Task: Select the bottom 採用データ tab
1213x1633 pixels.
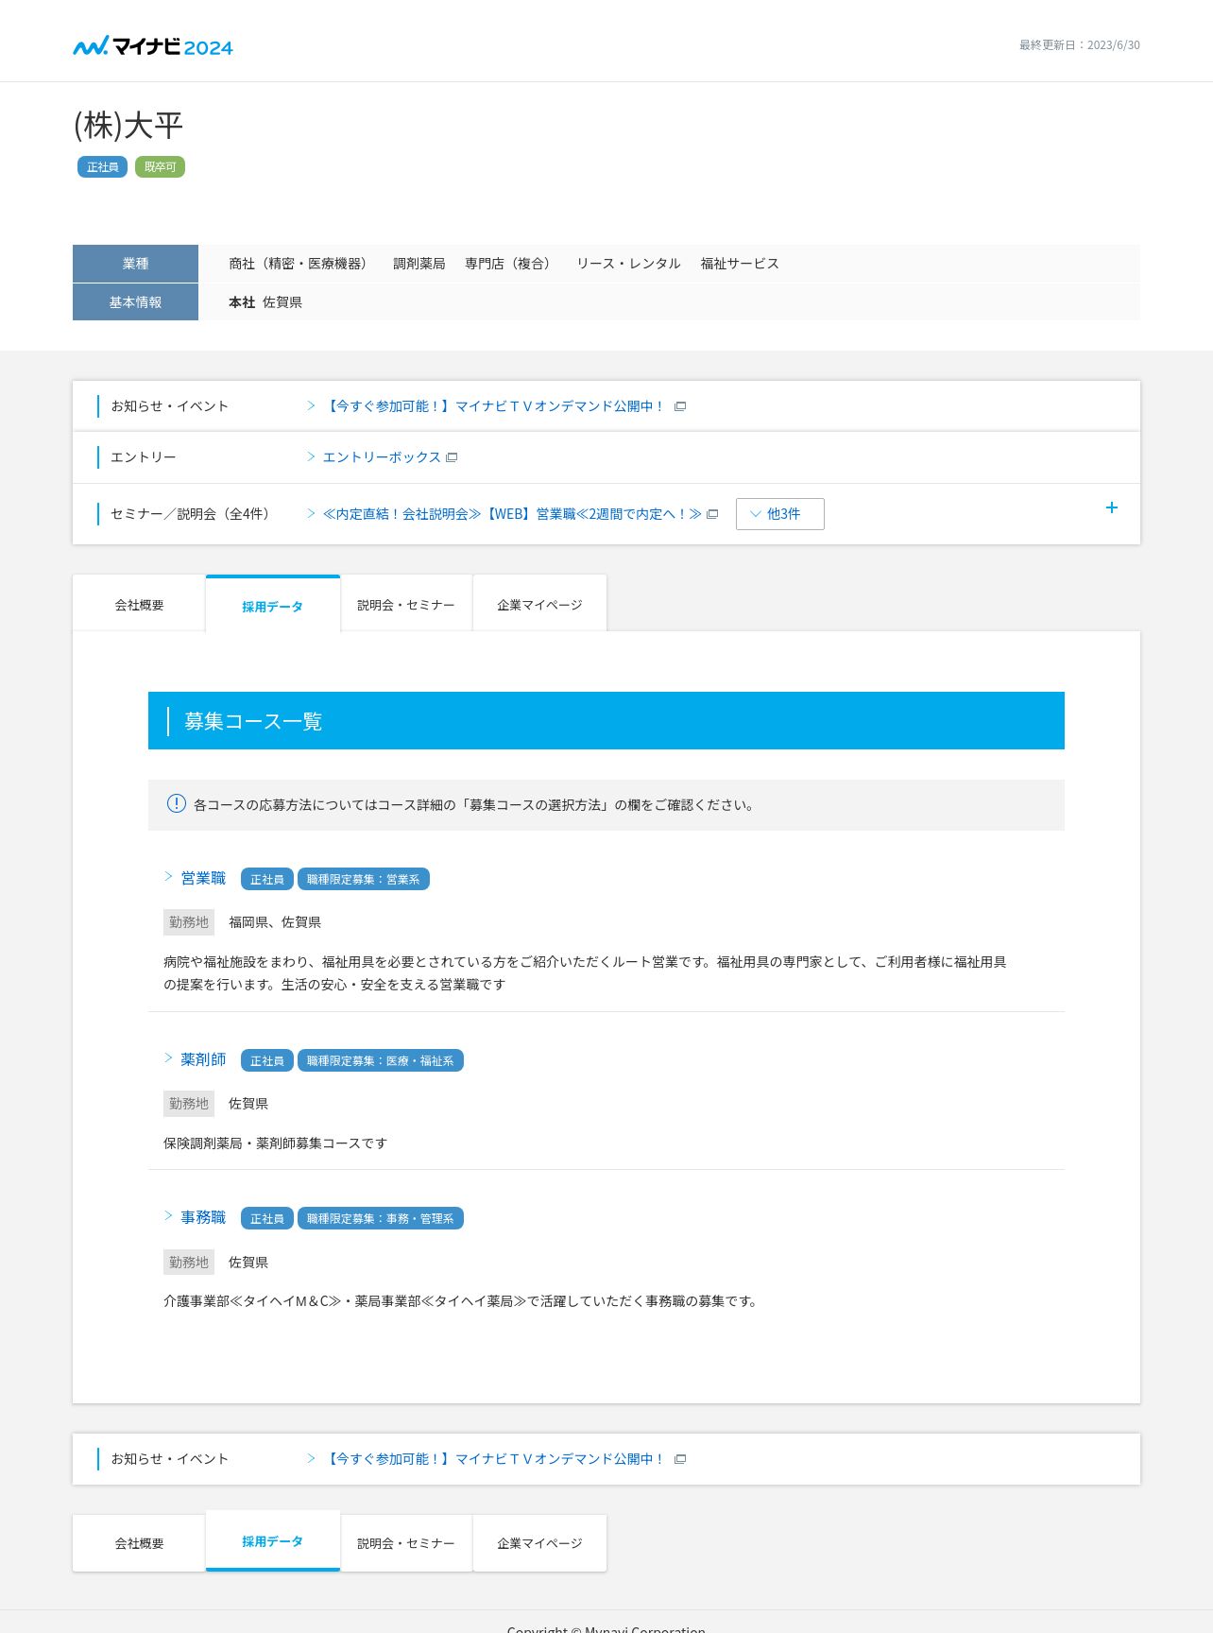Action: point(273,1541)
